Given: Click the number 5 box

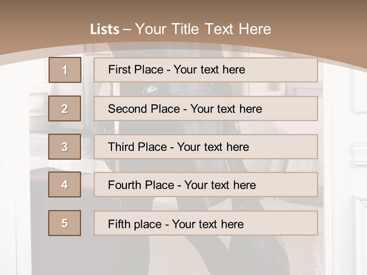Looking at the screenshot, I should click(x=65, y=223).
